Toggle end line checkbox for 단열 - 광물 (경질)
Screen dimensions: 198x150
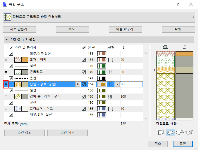pos(84,84)
